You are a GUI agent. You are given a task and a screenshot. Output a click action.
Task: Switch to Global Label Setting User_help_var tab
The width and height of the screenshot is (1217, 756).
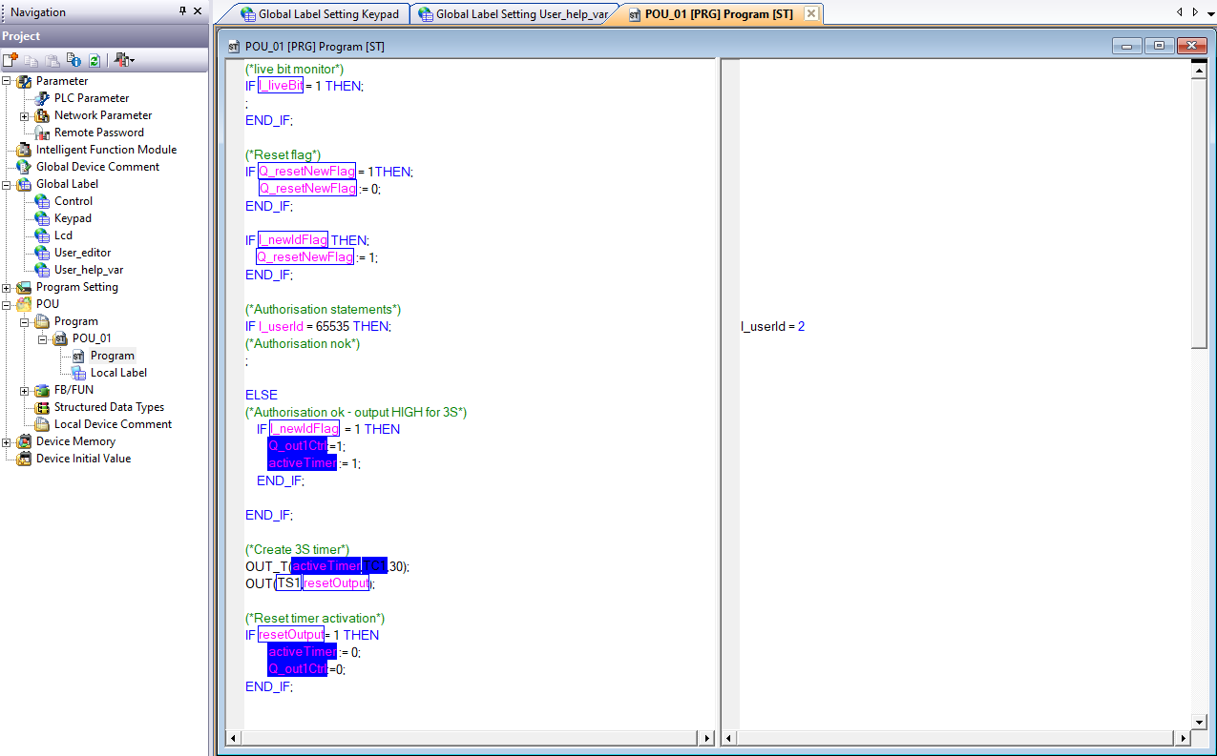514,14
